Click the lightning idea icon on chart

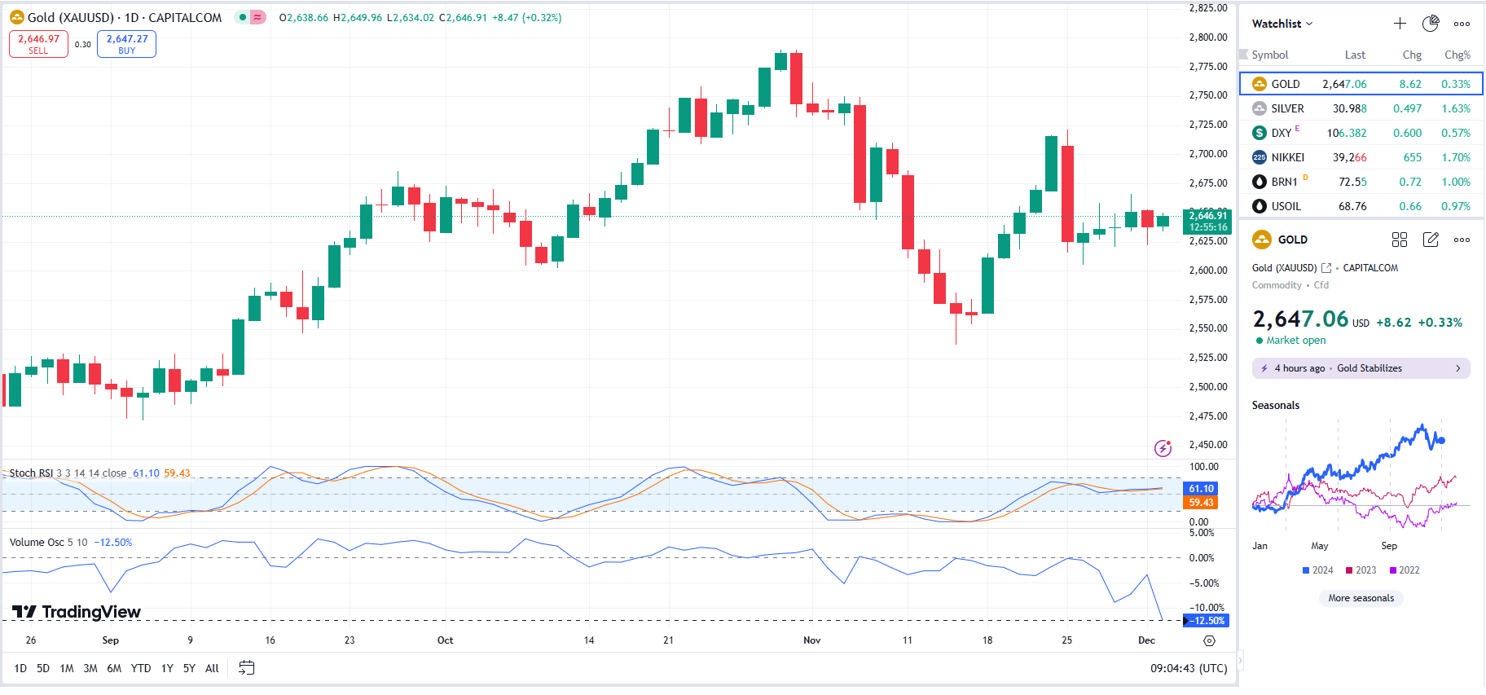point(1163,448)
